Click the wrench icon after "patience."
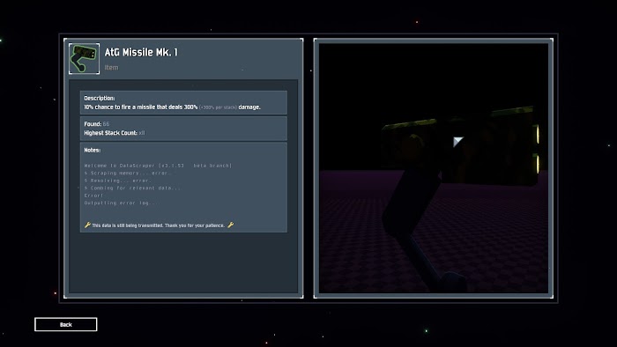617x347 pixels. click(231, 225)
